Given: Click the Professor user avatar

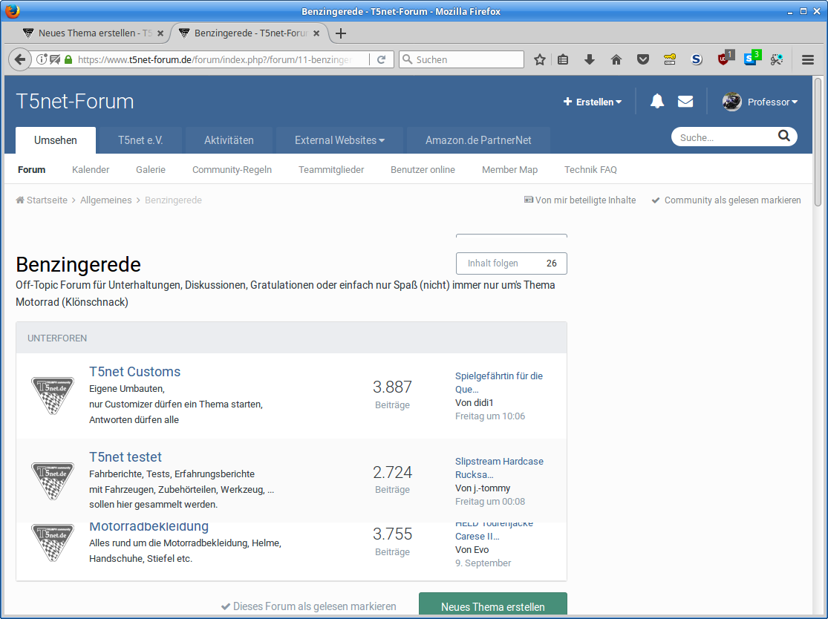Looking at the screenshot, I should 732,102.
